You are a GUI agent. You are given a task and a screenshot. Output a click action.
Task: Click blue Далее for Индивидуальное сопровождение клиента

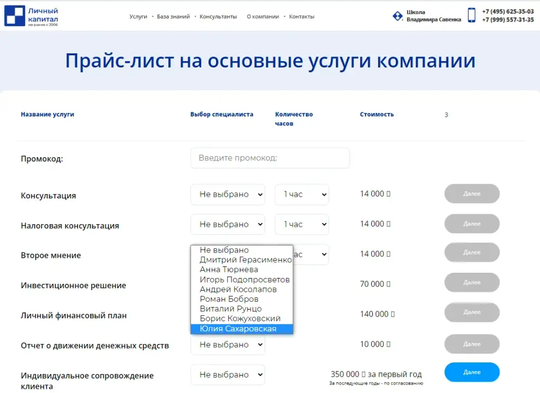472,372
